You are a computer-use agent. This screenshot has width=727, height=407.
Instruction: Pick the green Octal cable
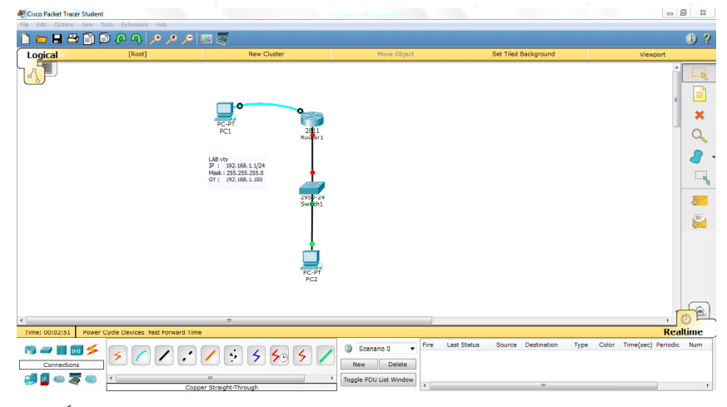(x=326, y=356)
